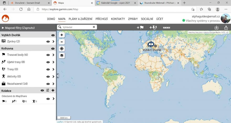Click the add waypoint flag icon
The height and width of the screenshot is (123, 231).
coord(140,27)
